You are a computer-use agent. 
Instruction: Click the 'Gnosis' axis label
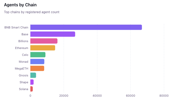[24, 75]
